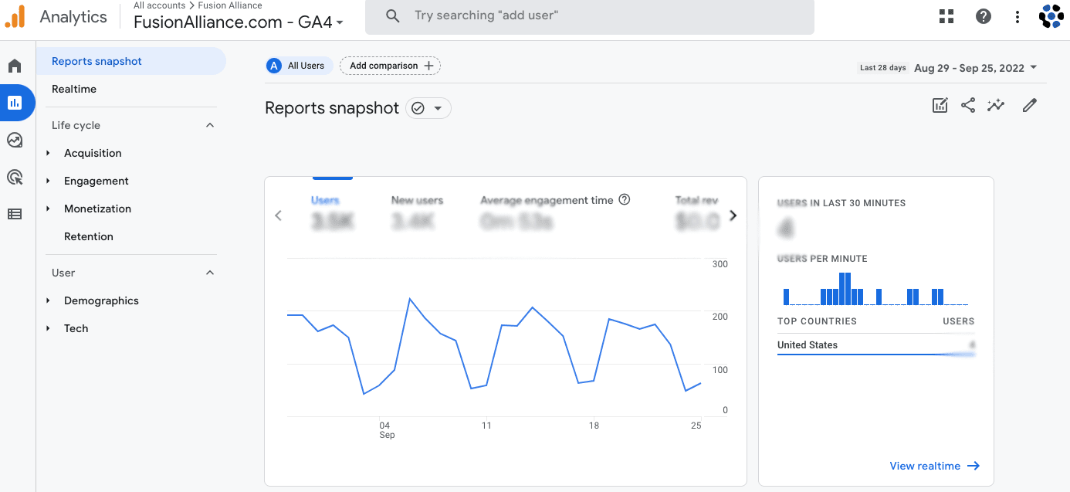Click the pencil Customize report icon
Image resolution: width=1070 pixels, height=492 pixels.
[x=1029, y=106]
